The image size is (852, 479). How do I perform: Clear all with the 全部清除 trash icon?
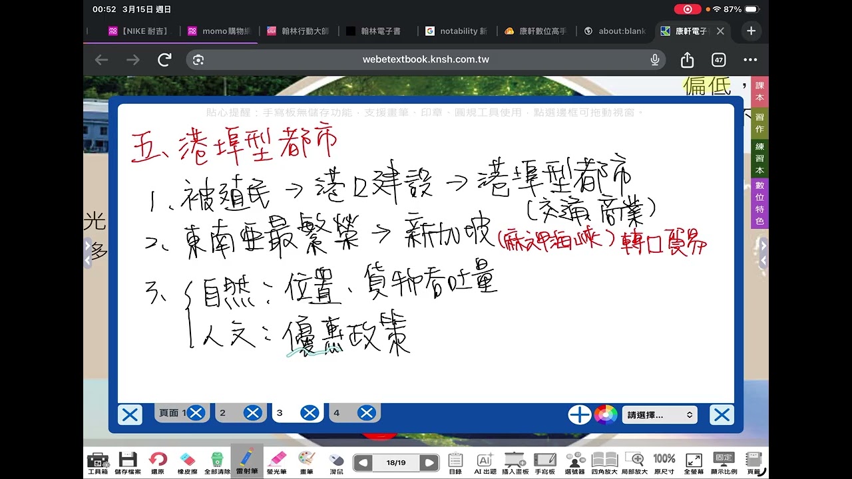click(x=217, y=462)
